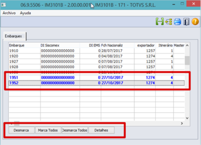Click itinerário value 4 in row 1920

tap(172, 56)
